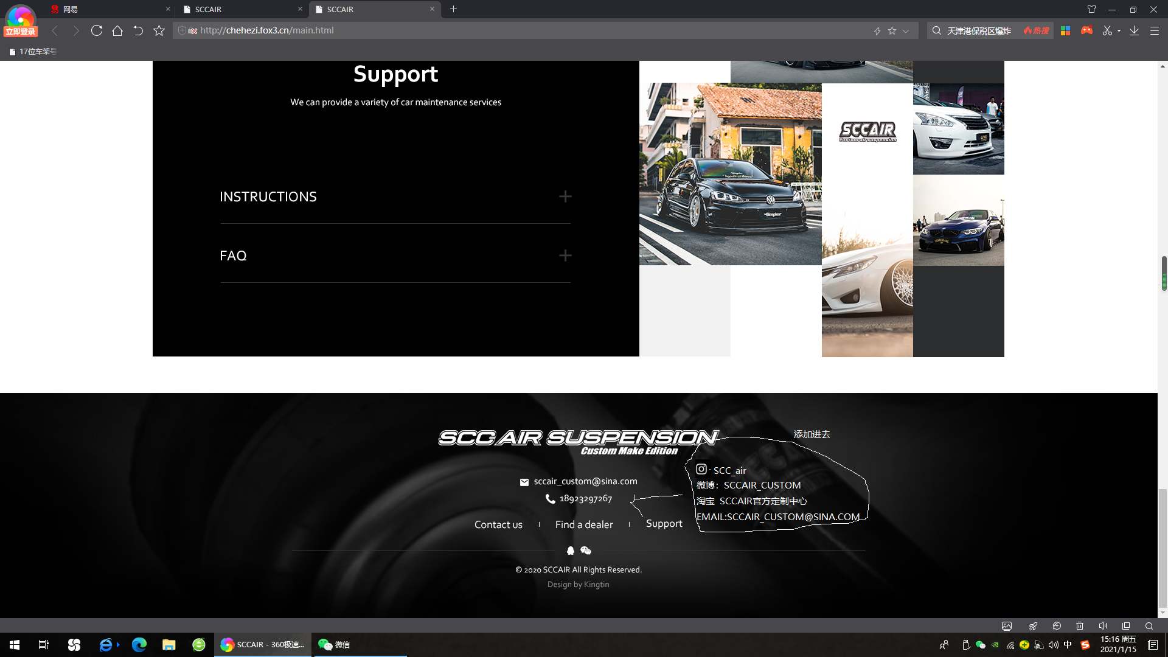Viewport: 1168px width, 657px height.
Task: Click the status bar circular plus icon
Action: tap(1057, 626)
